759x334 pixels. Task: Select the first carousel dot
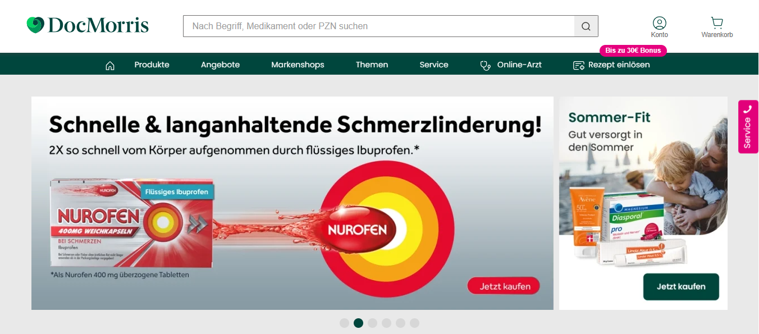coord(345,323)
